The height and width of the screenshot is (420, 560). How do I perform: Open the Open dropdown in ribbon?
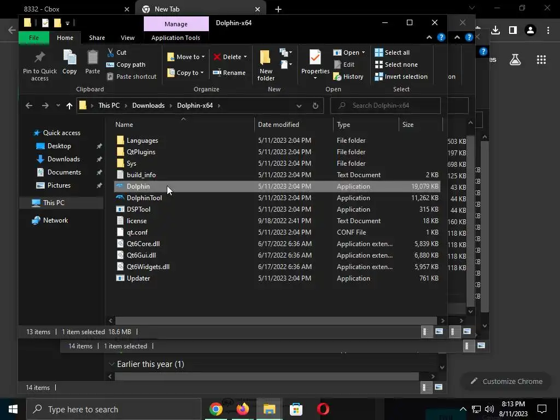click(x=349, y=52)
